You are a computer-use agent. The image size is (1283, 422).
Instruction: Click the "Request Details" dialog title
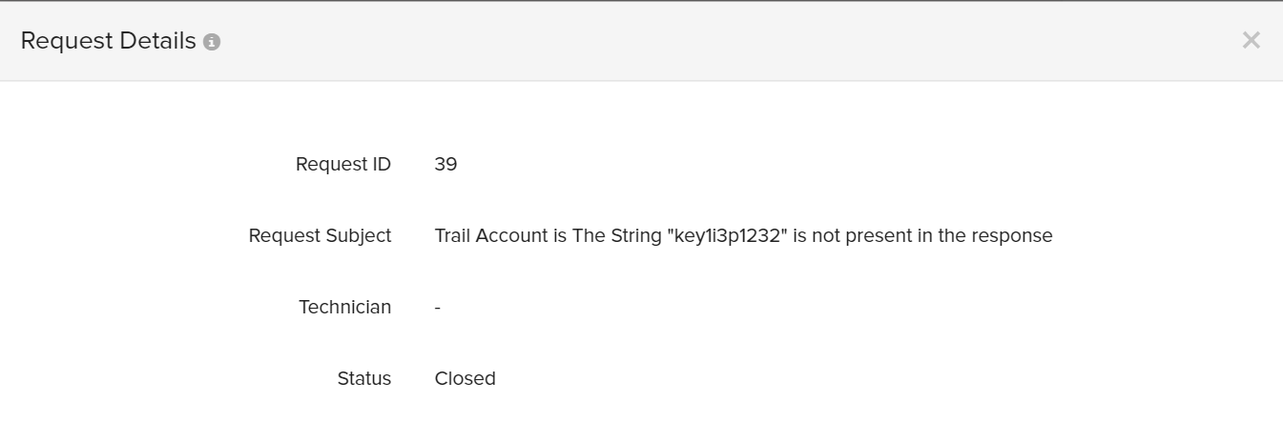pos(108,41)
